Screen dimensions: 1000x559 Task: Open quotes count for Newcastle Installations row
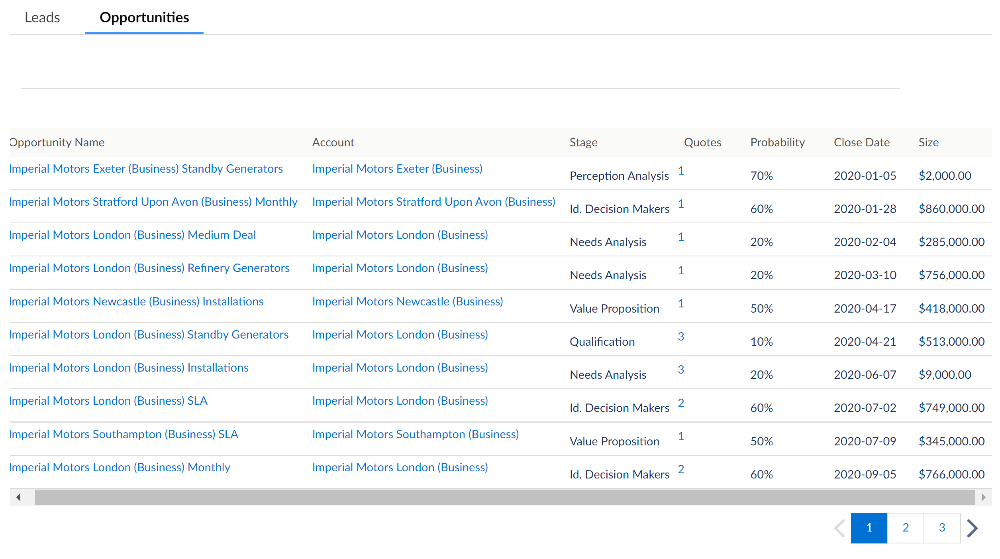[681, 303]
